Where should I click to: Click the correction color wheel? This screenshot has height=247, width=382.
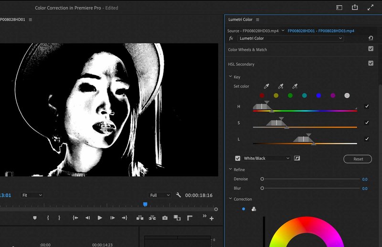[307, 232]
